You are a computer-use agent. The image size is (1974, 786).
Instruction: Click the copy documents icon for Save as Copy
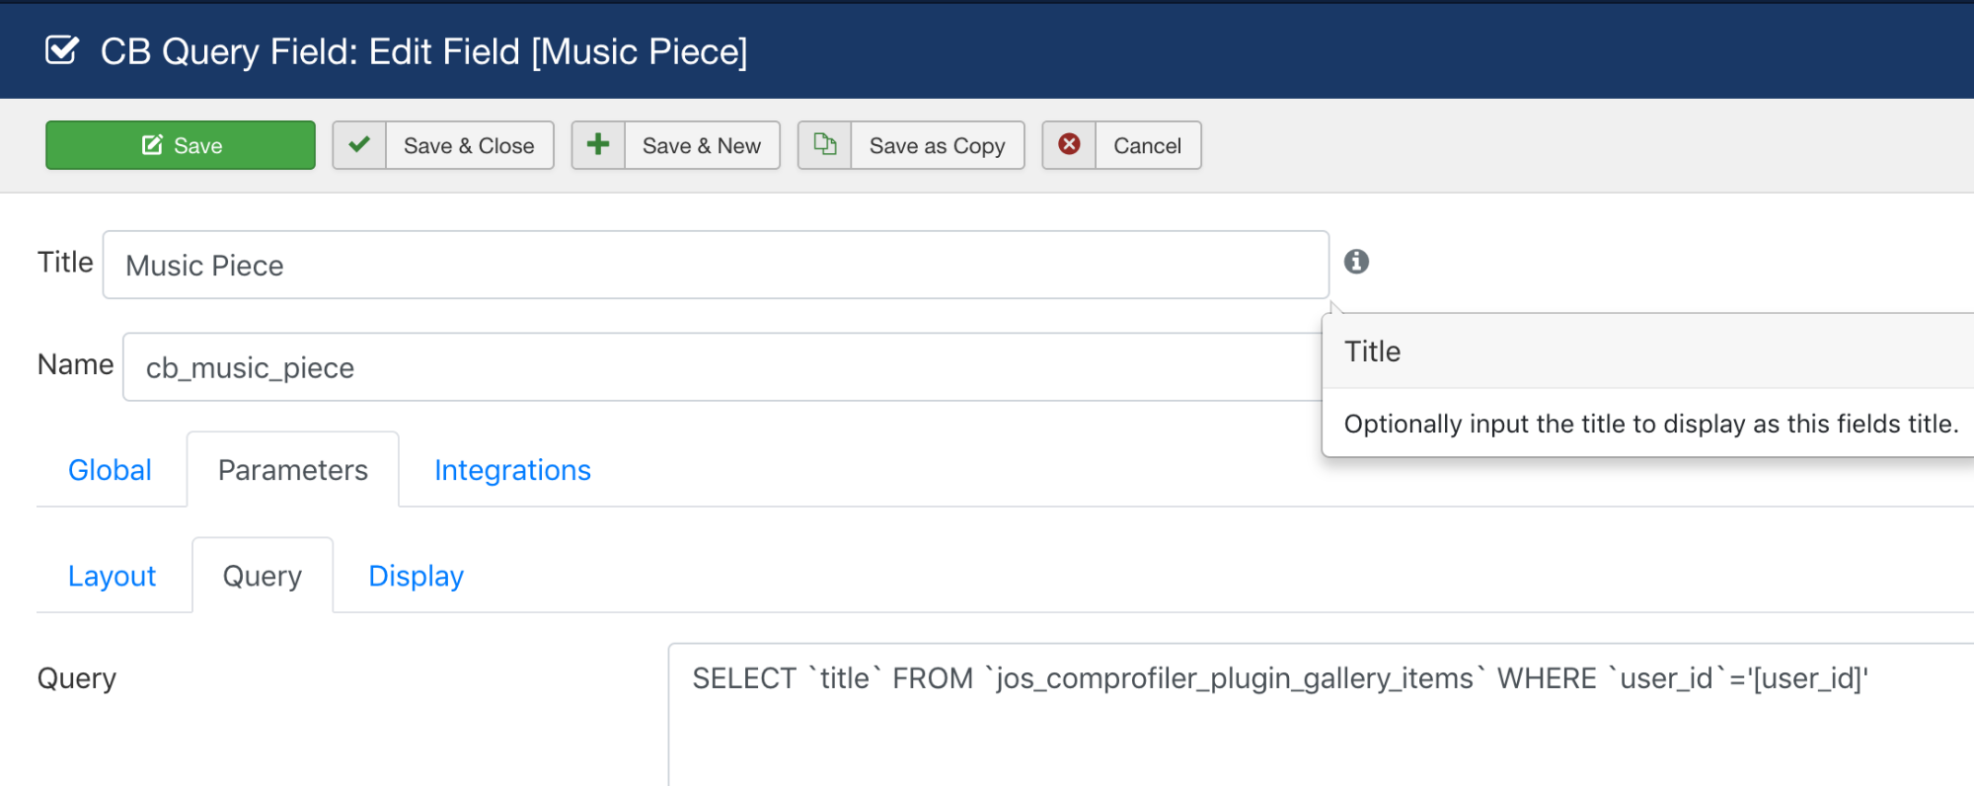coord(825,145)
